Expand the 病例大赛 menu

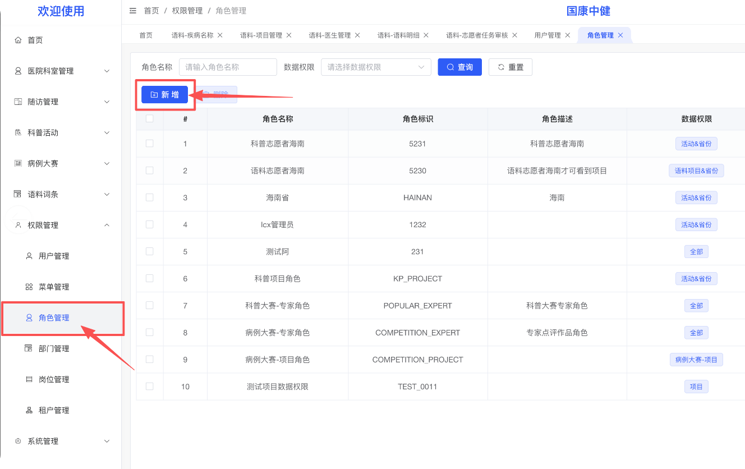[x=107, y=164]
